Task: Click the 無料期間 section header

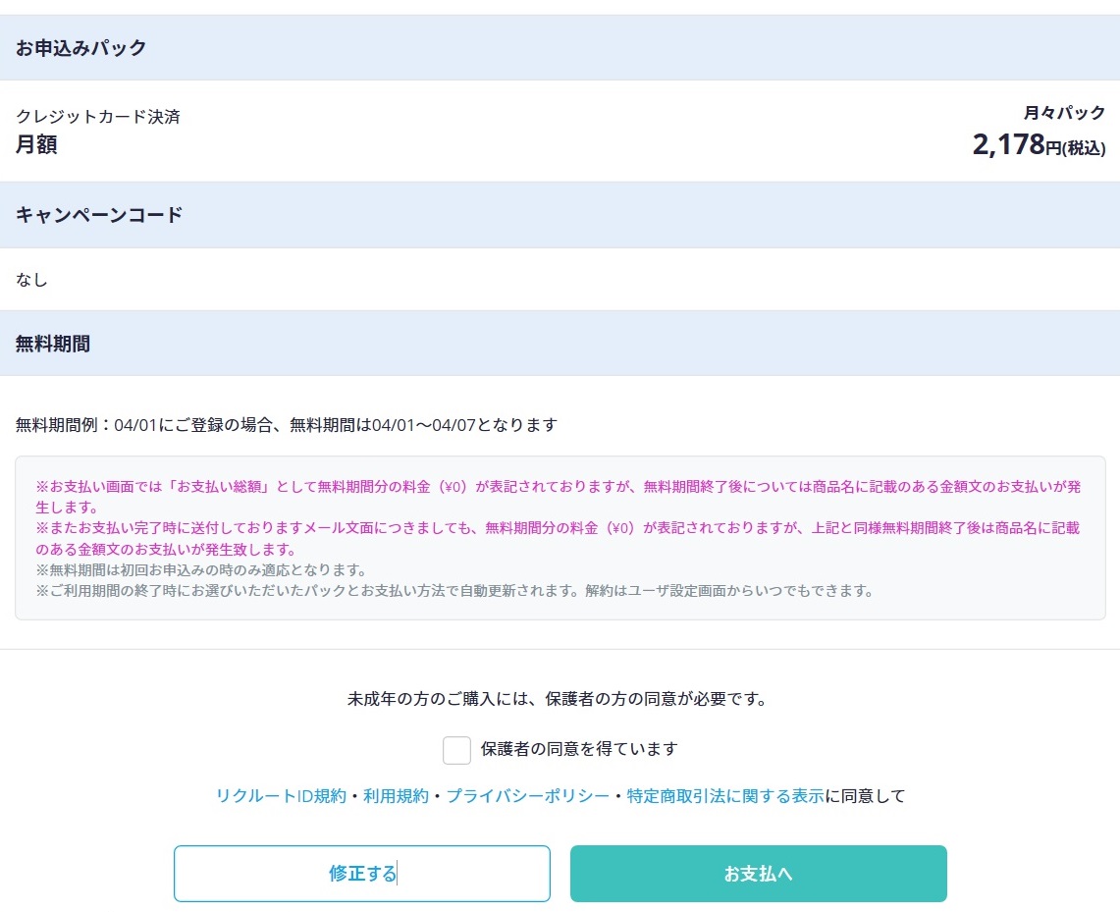Action: tap(560, 344)
